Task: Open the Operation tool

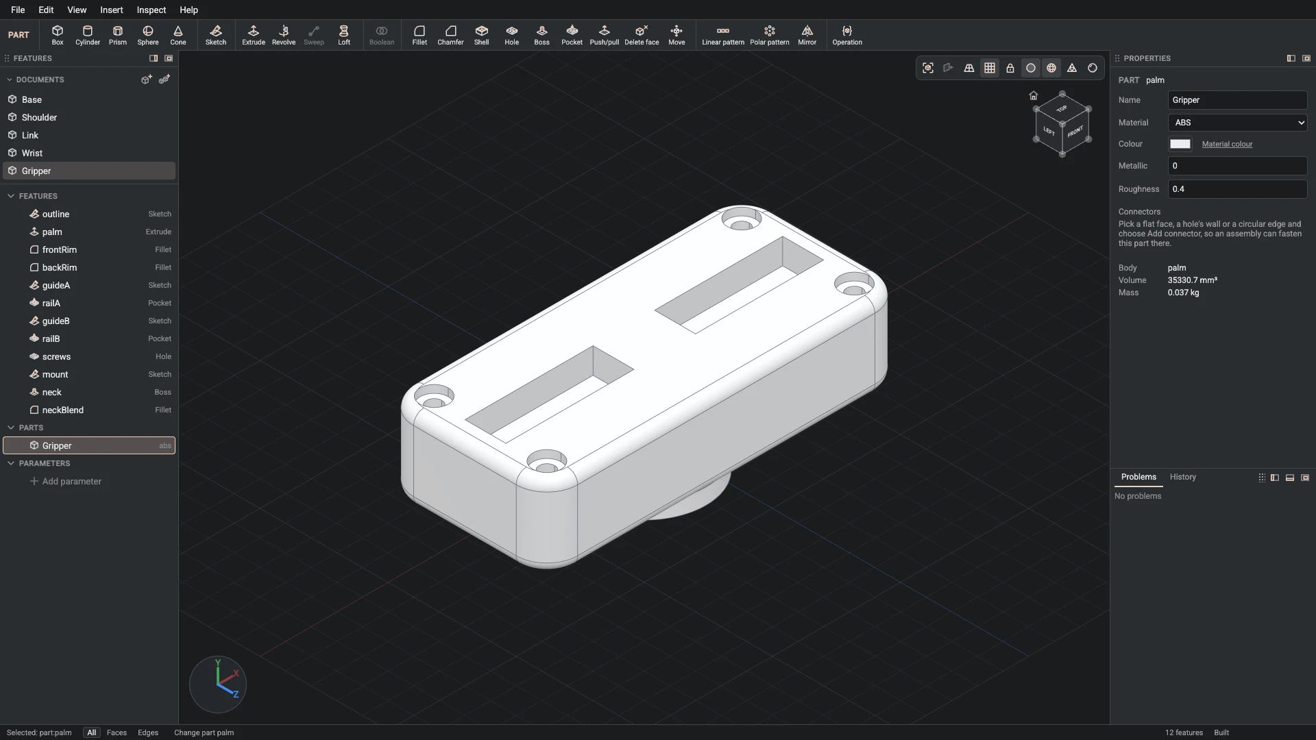Action: coord(847,35)
